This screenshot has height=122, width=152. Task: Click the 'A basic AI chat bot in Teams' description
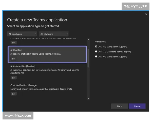(x=35, y=54)
